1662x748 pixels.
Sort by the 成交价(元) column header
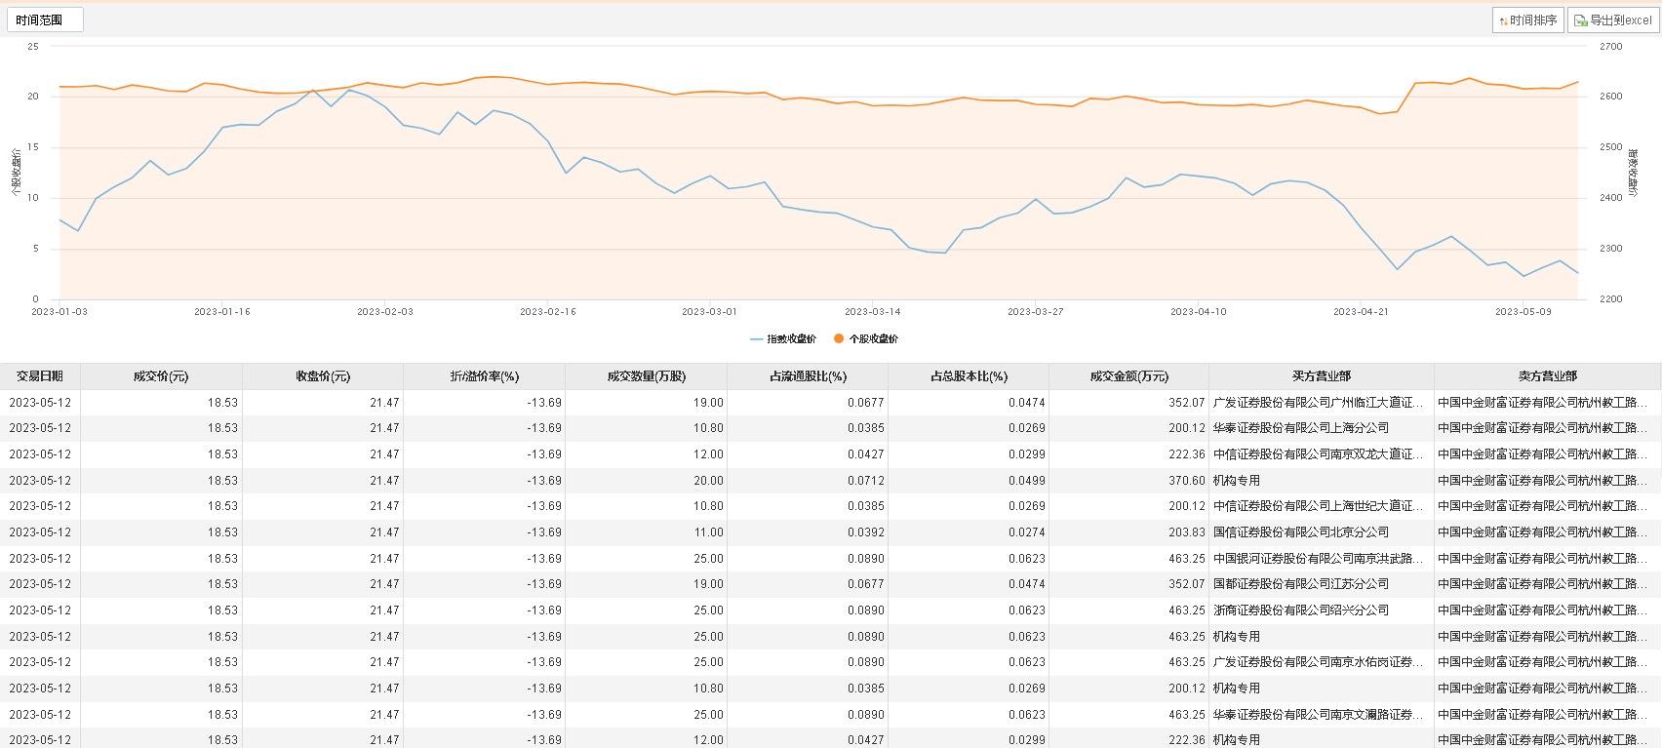[x=161, y=376]
